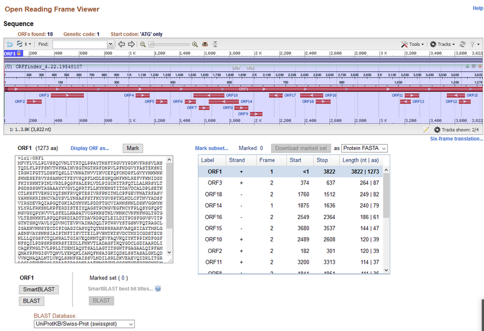The height and width of the screenshot is (331, 484).
Task: Click the lock icon beside ORF1 label
Action: 19,54
